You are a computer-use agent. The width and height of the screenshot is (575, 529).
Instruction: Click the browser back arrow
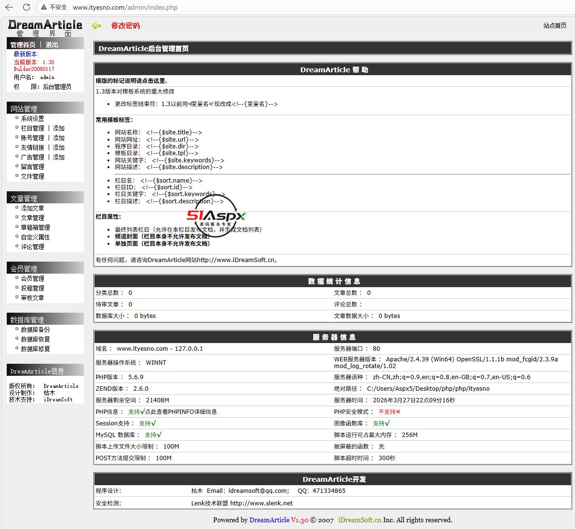tap(9, 7)
